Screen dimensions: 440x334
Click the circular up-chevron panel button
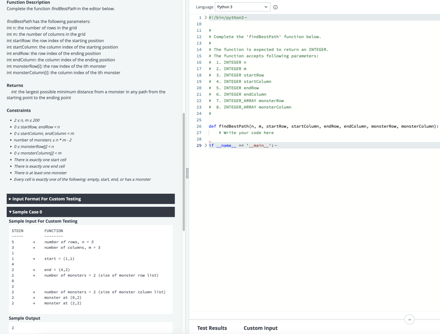409,319
